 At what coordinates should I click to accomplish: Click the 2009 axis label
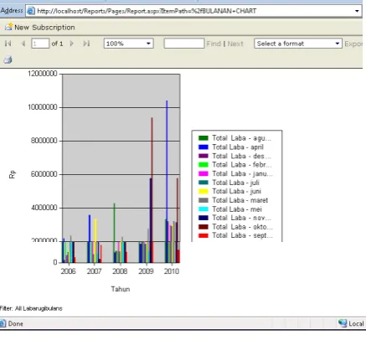(x=146, y=271)
